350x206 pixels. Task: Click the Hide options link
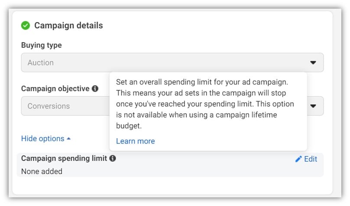[x=43, y=139]
